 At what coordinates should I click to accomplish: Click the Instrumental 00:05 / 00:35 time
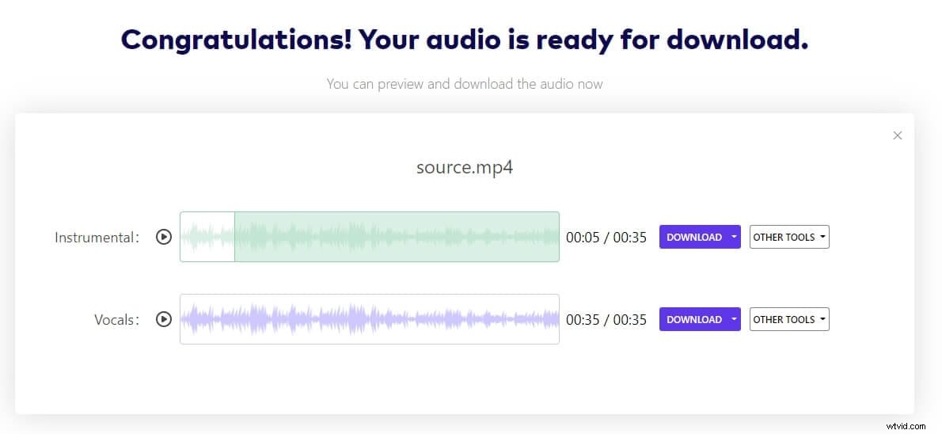click(606, 238)
